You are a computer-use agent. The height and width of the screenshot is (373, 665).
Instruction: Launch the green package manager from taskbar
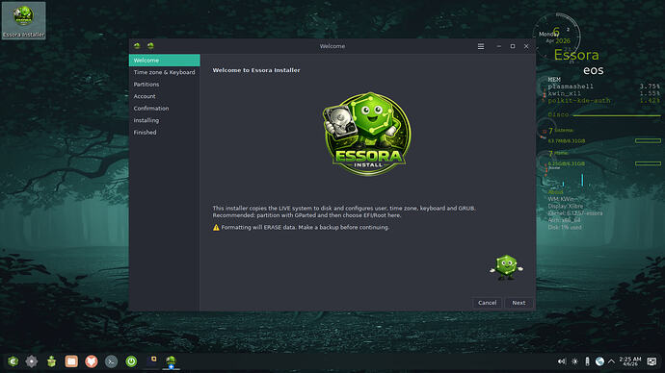pos(52,361)
